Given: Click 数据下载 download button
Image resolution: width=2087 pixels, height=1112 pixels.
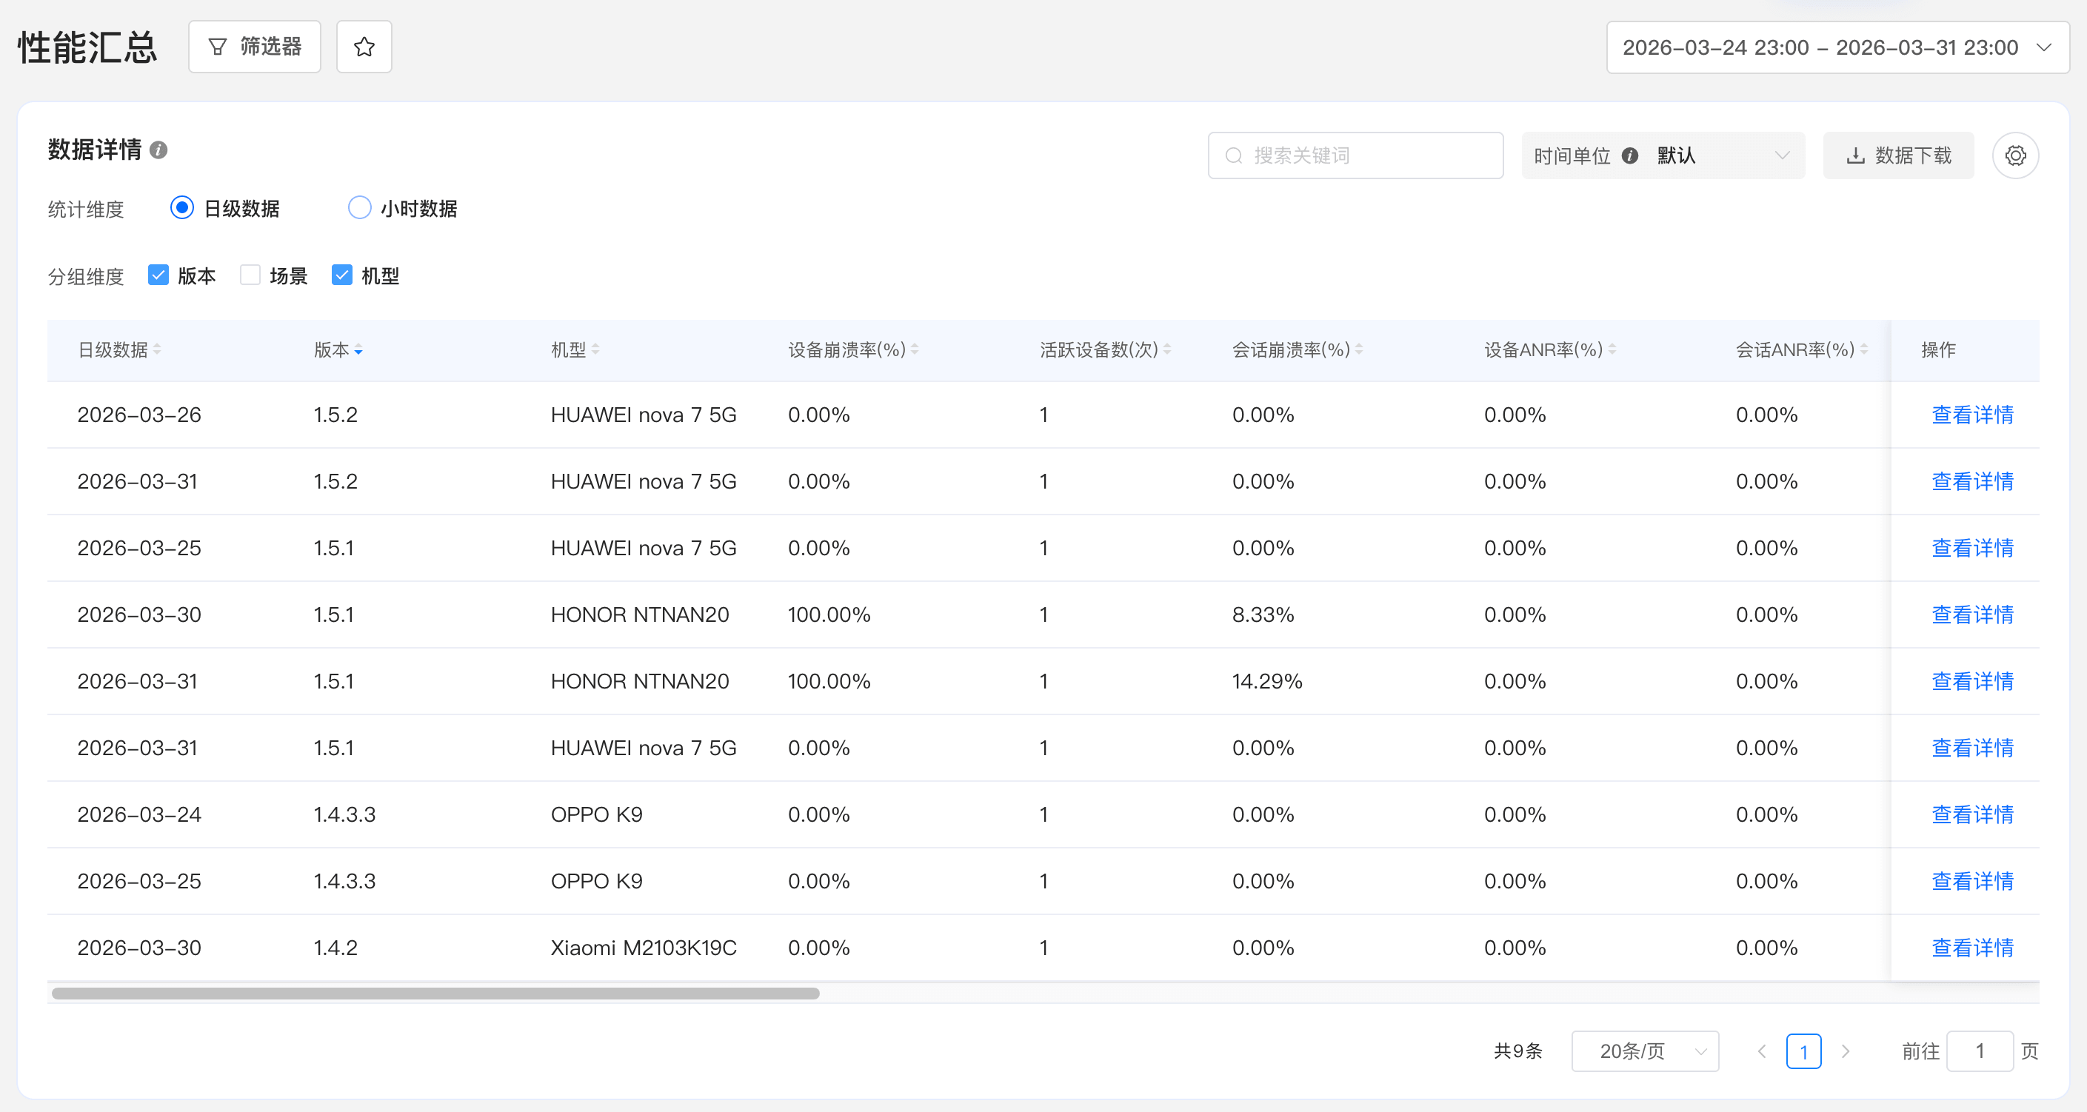Looking at the screenshot, I should 1897,155.
